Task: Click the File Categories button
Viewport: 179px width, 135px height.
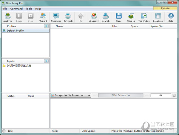Action: 121,95
